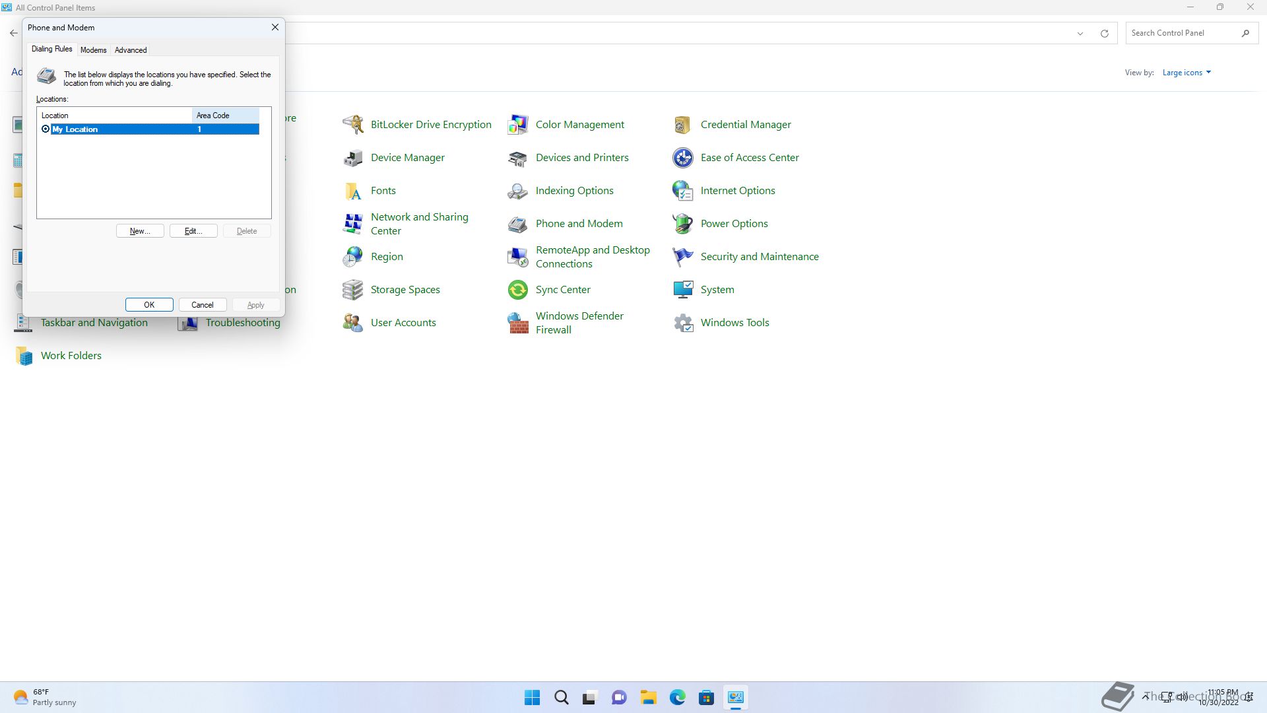Image resolution: width=1267 pixels, height=713 pixels.
Task: Click OK in Phone and Modem dialog
Action: point(149,305)
